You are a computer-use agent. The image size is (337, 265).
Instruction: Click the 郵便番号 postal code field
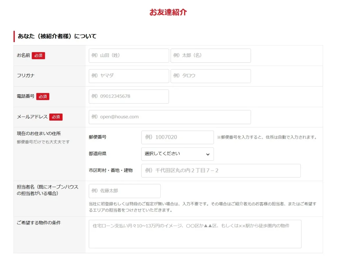click(177, 137)
